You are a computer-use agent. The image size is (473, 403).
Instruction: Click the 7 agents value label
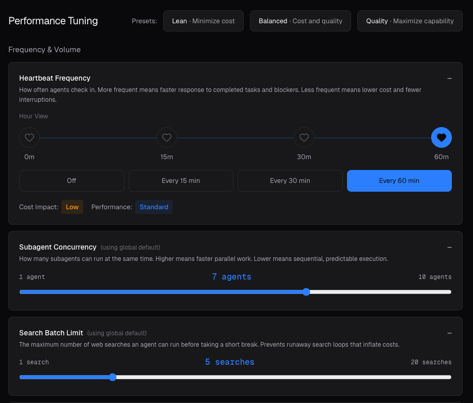(231, 276)
